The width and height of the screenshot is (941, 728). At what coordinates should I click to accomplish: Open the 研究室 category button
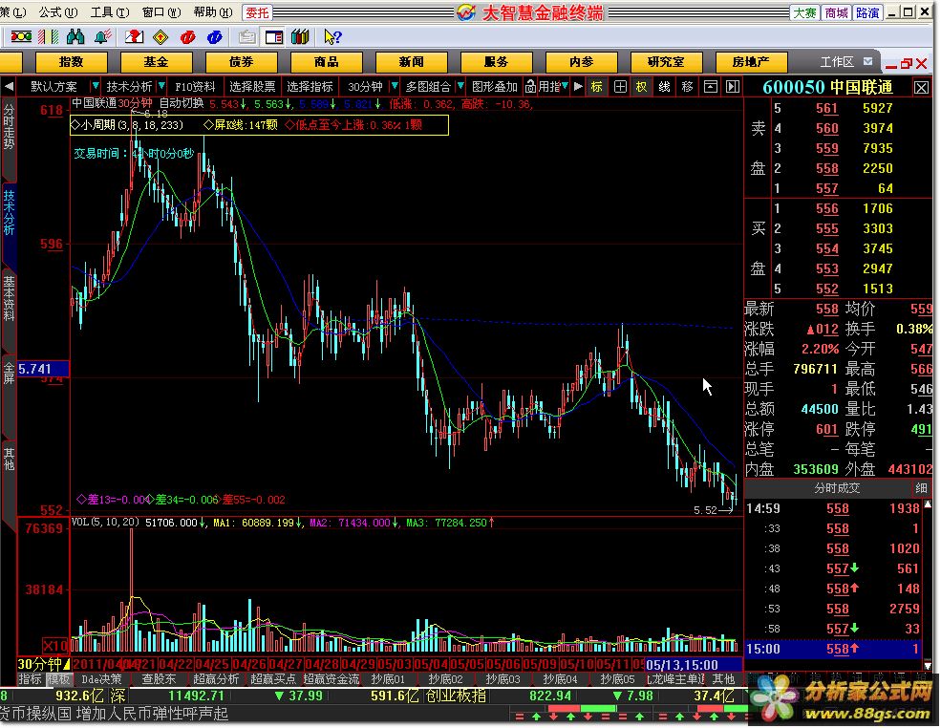pyautogui.click(x=666, y=62)
